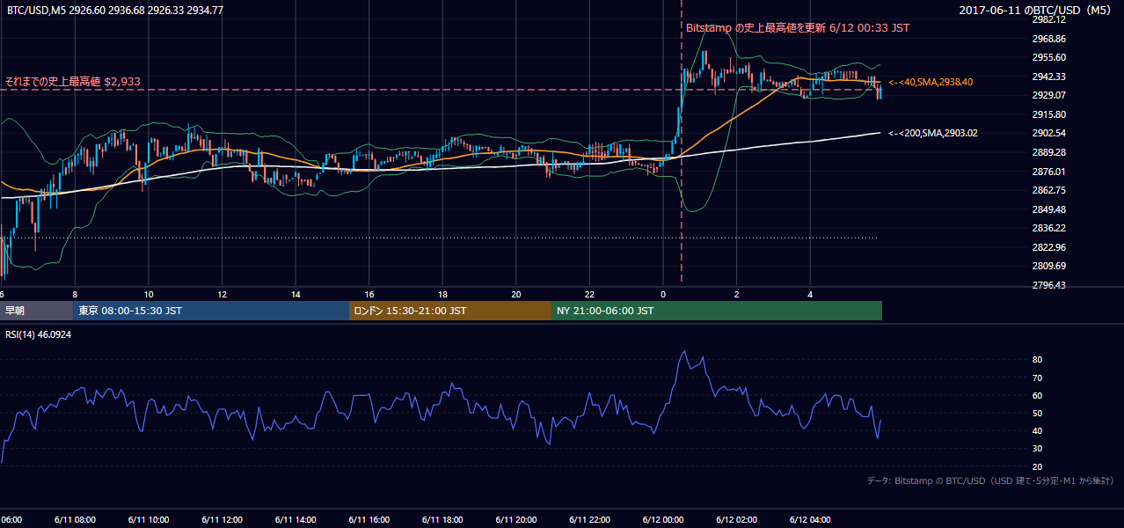Select the 早朝 session bar
Image resolution: width=1124 pixels, height=528 pixels.
coord(37,311)
